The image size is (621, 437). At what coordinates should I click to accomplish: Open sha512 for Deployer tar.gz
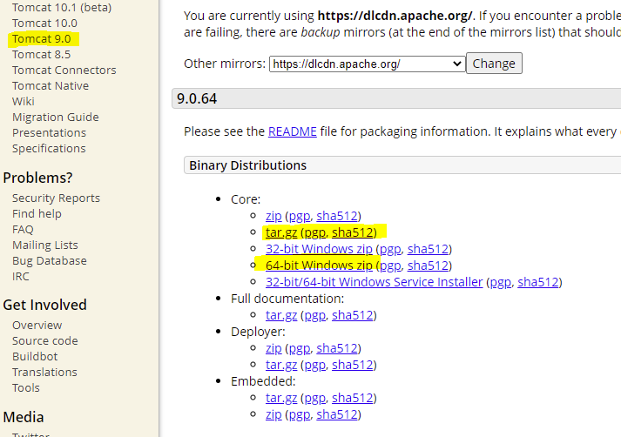[352, 365]
